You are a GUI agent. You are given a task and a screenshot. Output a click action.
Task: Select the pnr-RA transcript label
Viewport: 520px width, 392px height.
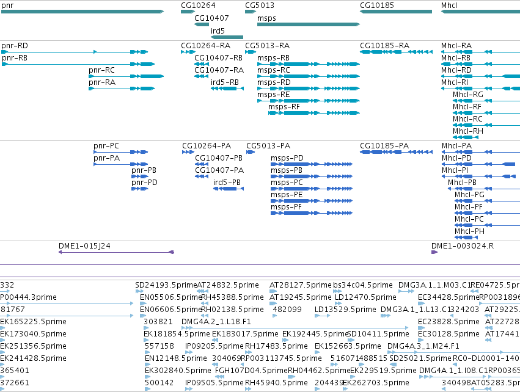pyautogui.click(x=102, y=82)
